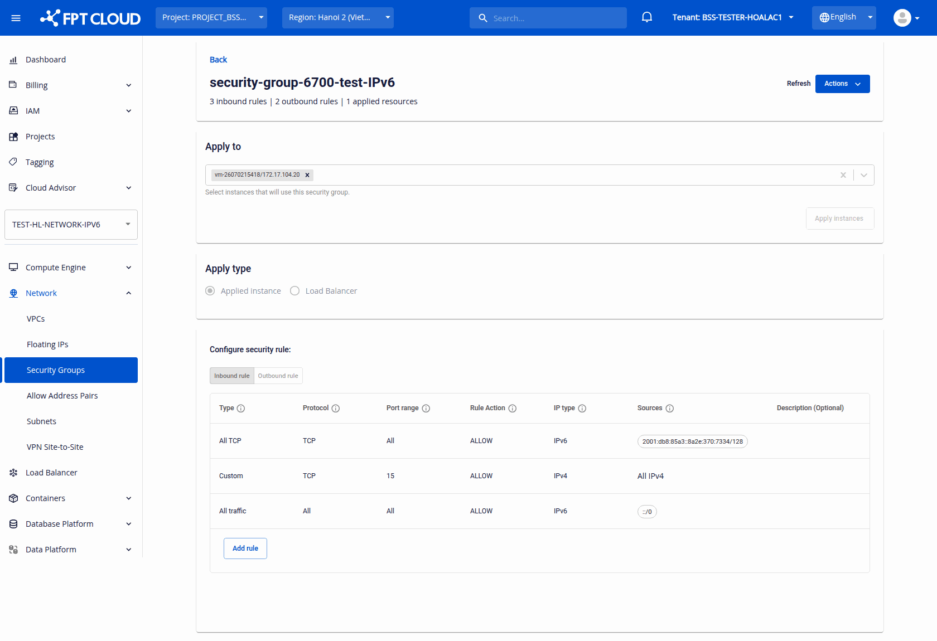Clear all selected instances with X
The width and height of the screenshot is (937, 641).
point(843,175)
